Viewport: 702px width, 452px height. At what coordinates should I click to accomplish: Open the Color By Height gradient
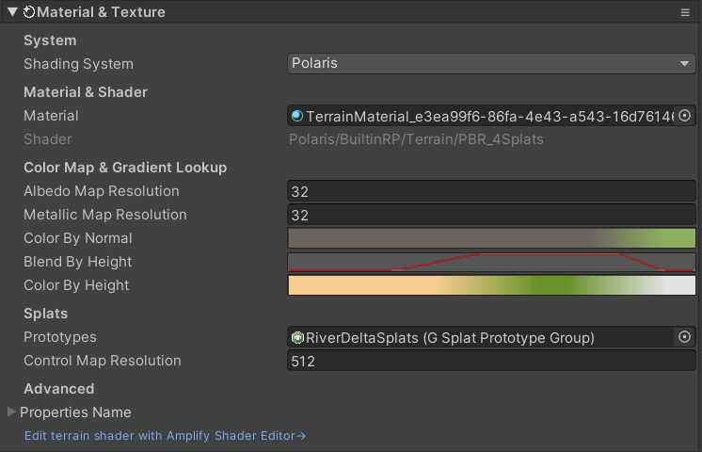(x=490, y=285)
